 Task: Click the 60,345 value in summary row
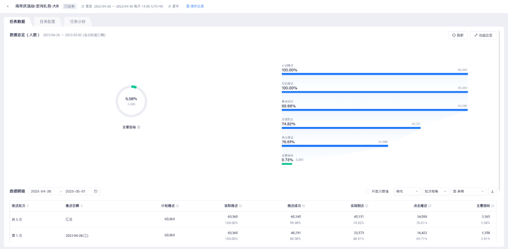(296, 216)
